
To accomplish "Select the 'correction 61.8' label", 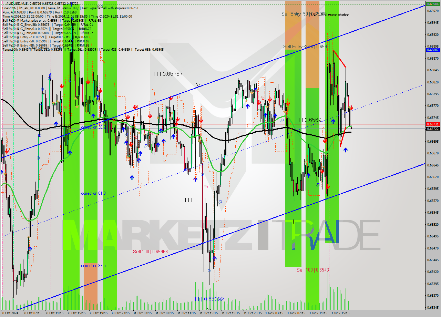I will tap(93, 193).
